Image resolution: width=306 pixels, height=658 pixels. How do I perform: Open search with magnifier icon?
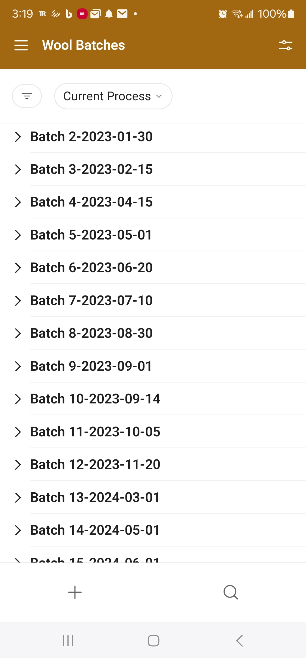tap(231, 592)
